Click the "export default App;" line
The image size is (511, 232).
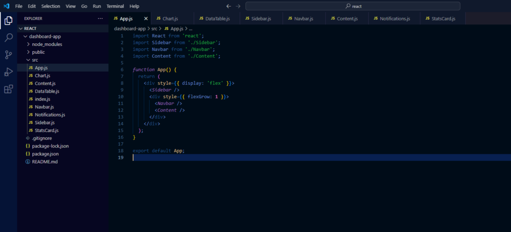(x=159, y=151)
